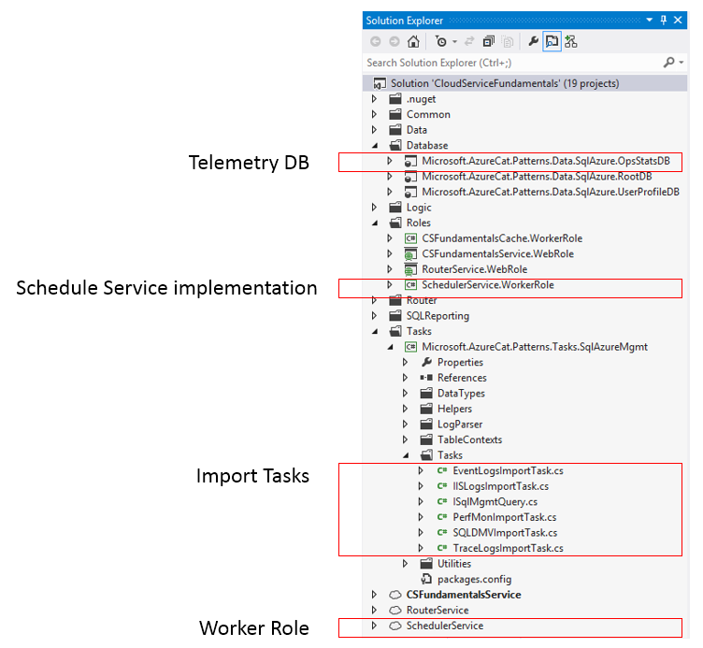This screenshot has height=648, width=703.
Task: Select the Helpers folder
Action: click(454, 409)
